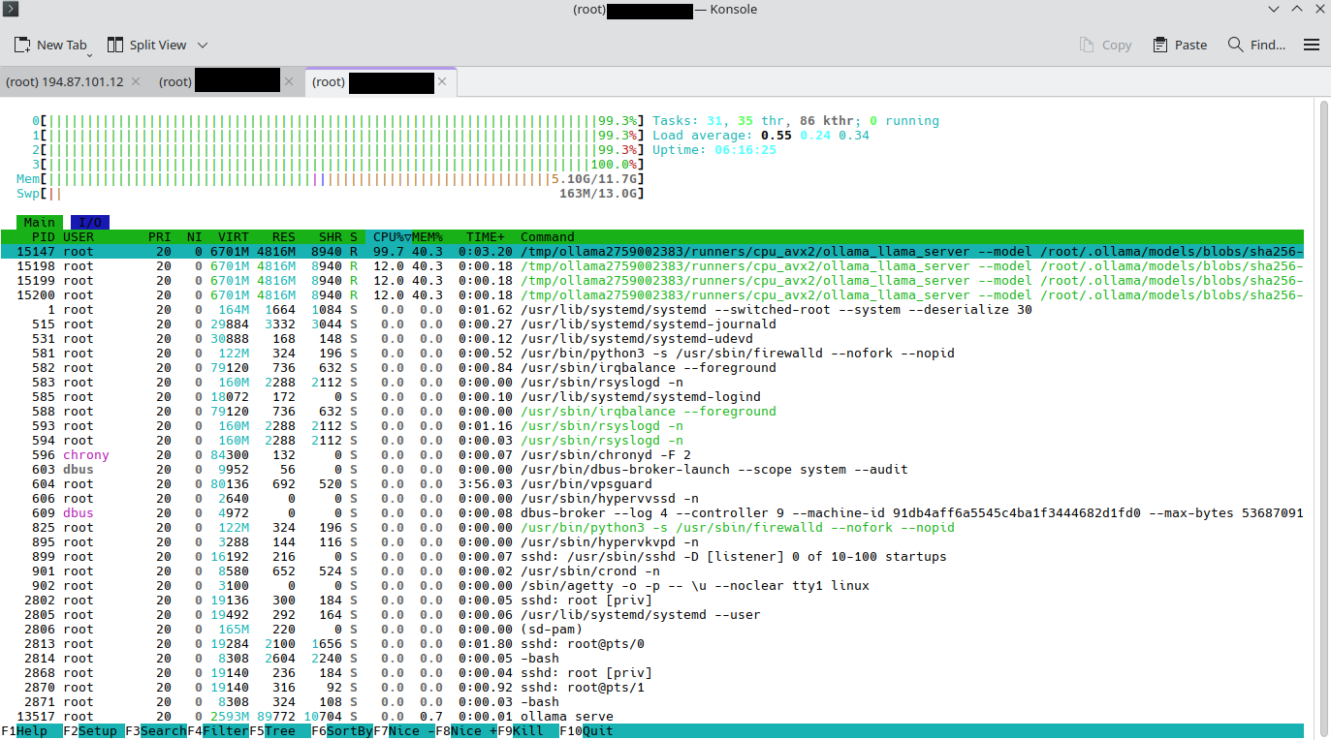Click the Tasks summary line

[x=796, y=121]
